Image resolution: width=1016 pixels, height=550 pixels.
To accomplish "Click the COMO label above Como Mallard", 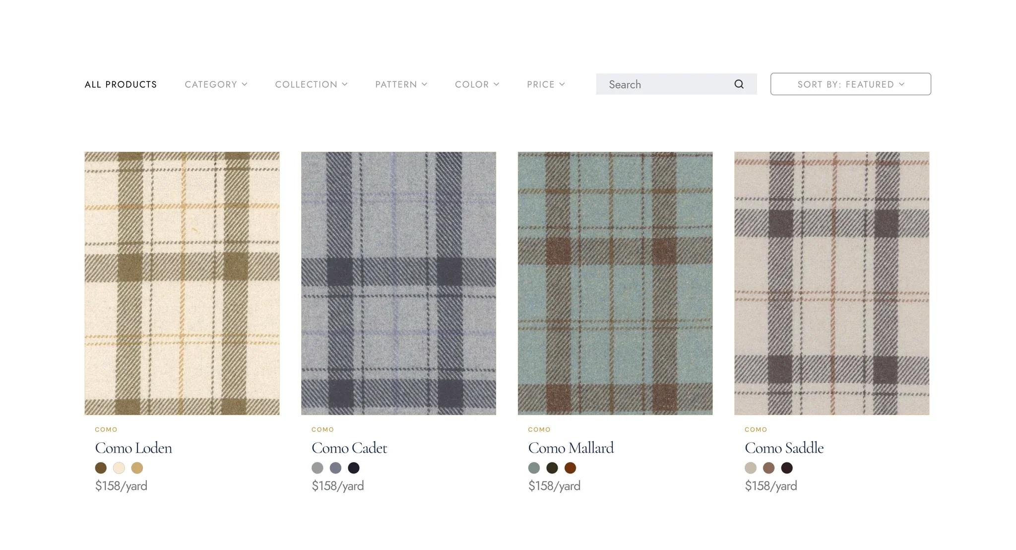I will point(539,429).
